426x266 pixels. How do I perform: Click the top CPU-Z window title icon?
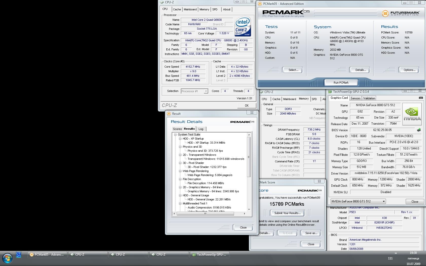(x=162, y=2)
